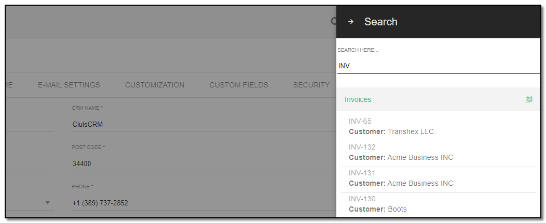Switch to the E-MAIL SETTINGS tab

click(x=69, y=85)
